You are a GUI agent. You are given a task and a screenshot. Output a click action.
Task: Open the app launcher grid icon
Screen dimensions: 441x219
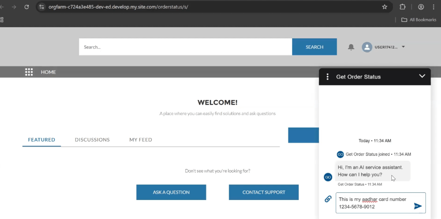click(x=29, y=72)
